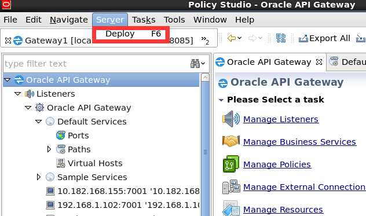Click computer icon for 10.182.168.155:7001
The image size is (366, 216).
(x=50, y=191)
